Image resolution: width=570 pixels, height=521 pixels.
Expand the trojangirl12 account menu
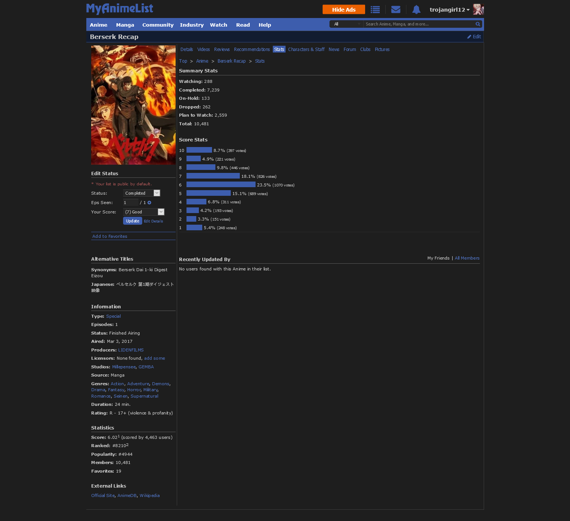pos(449,10)
